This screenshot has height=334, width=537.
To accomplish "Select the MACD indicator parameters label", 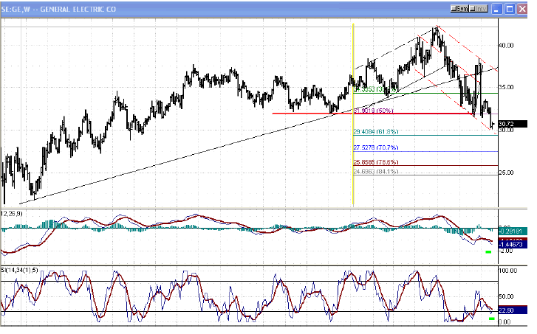I will coord(13,212).
